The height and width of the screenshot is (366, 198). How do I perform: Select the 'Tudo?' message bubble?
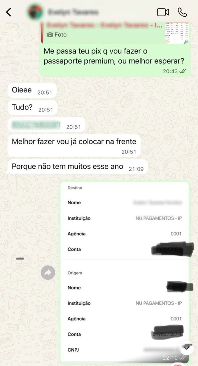(x=32, y=108)
